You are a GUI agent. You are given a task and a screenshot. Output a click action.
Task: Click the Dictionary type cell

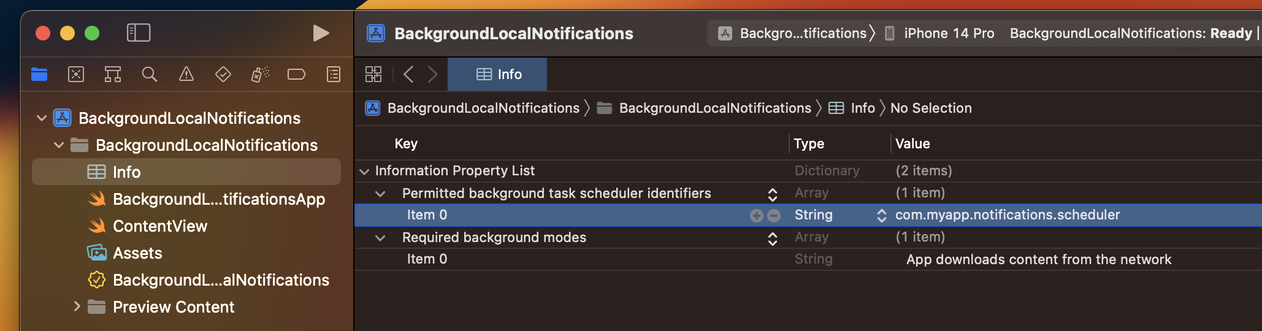[827, 170]
